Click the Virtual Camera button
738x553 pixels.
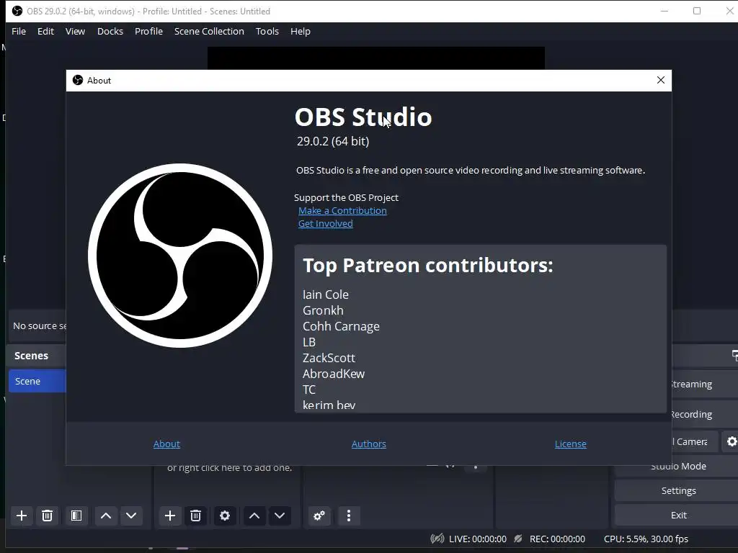695,441
